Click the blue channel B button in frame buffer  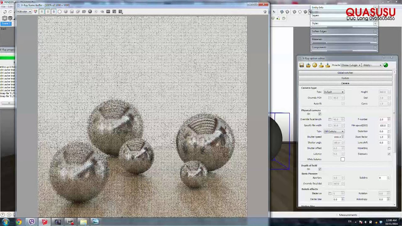pyautogui.click(x=54, y=12)
